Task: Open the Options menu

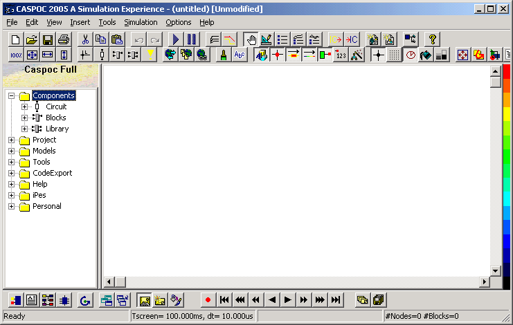Action: point(179,22)
